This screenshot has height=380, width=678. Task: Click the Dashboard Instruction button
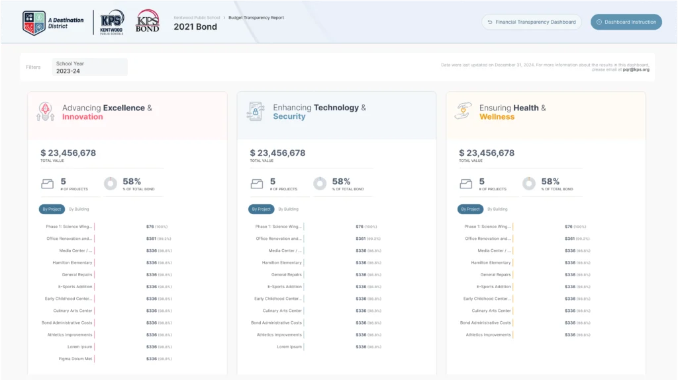coord(626,22)
